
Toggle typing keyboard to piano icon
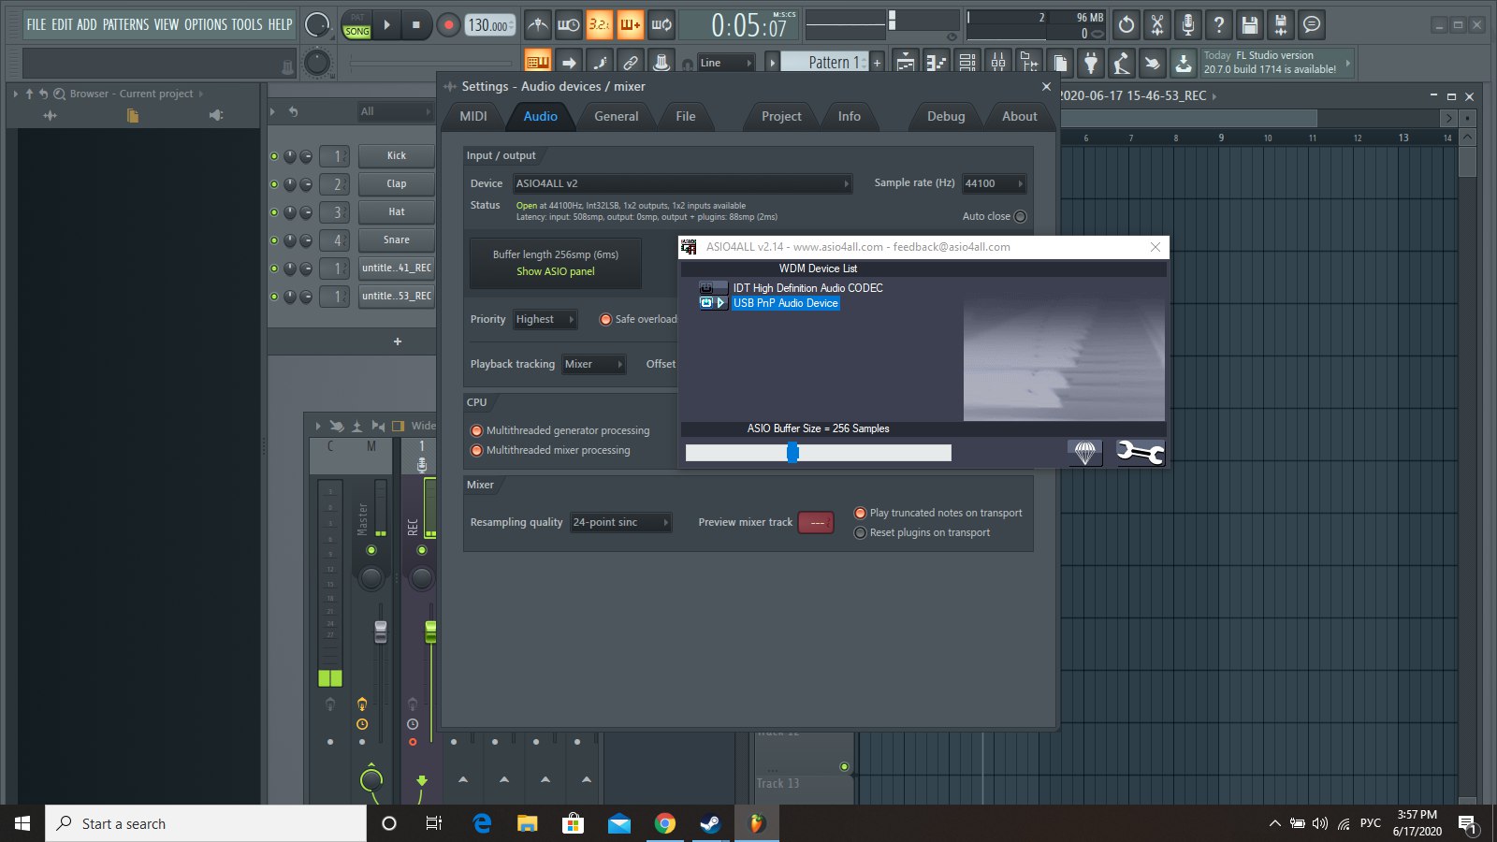[x=537, y=63]
